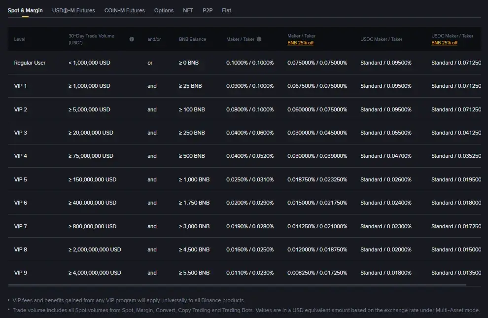Click the '≥ 75,000,000 USD' volume cell

click(x=91, y=156)
